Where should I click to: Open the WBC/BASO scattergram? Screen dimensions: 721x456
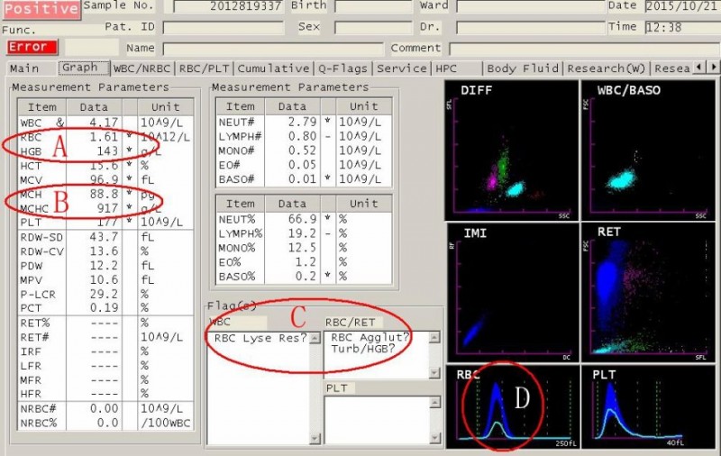pos(648,150)
